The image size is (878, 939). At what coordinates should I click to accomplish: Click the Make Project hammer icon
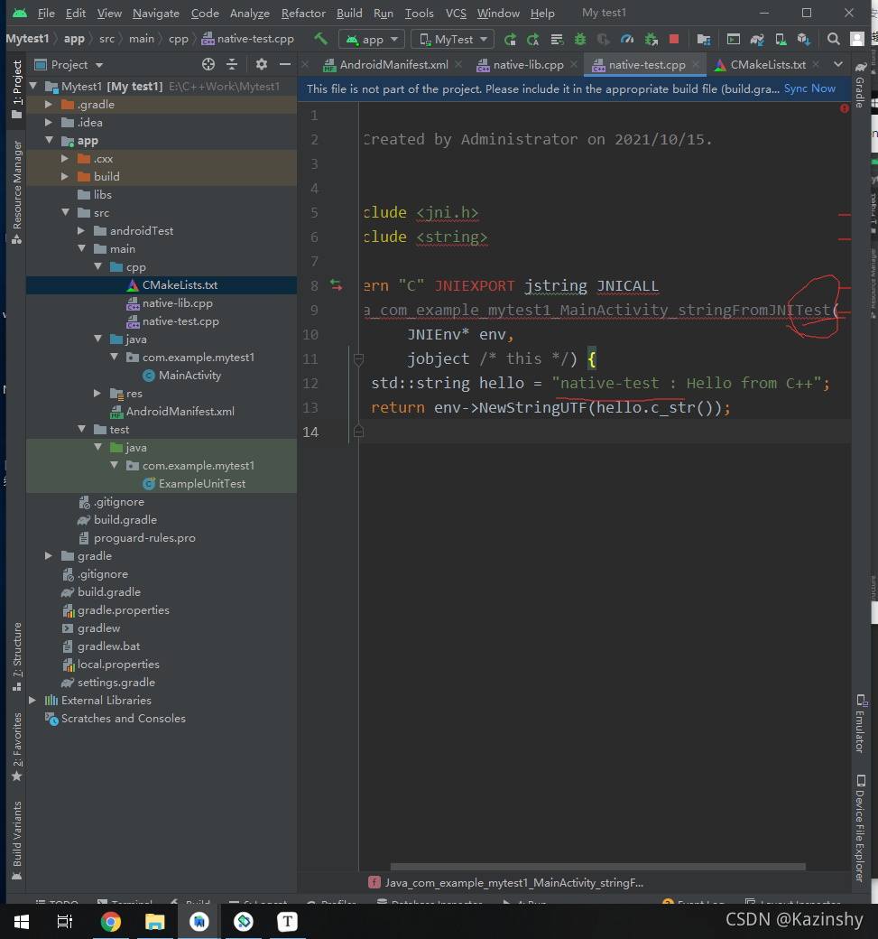pyautogui.click(x=320, y=39)
